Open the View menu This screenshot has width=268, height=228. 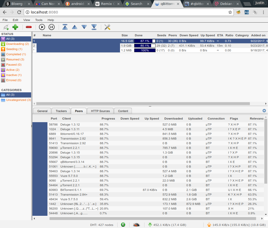point(27,20)
